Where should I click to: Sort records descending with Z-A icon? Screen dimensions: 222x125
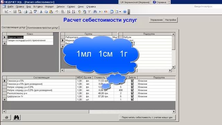(73, 11)
